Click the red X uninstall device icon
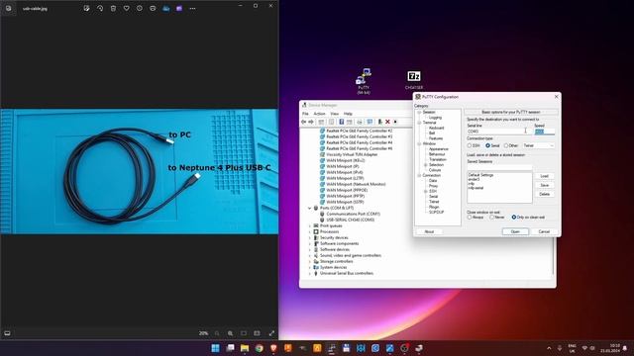 [387, 122]
